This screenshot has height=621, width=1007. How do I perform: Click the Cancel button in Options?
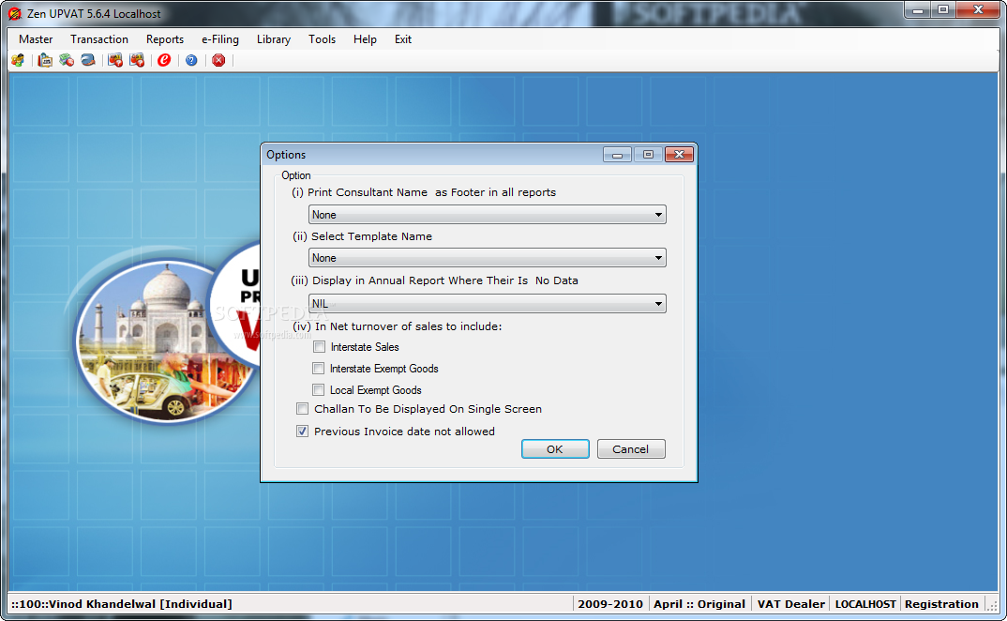click(x=631, y=449)
